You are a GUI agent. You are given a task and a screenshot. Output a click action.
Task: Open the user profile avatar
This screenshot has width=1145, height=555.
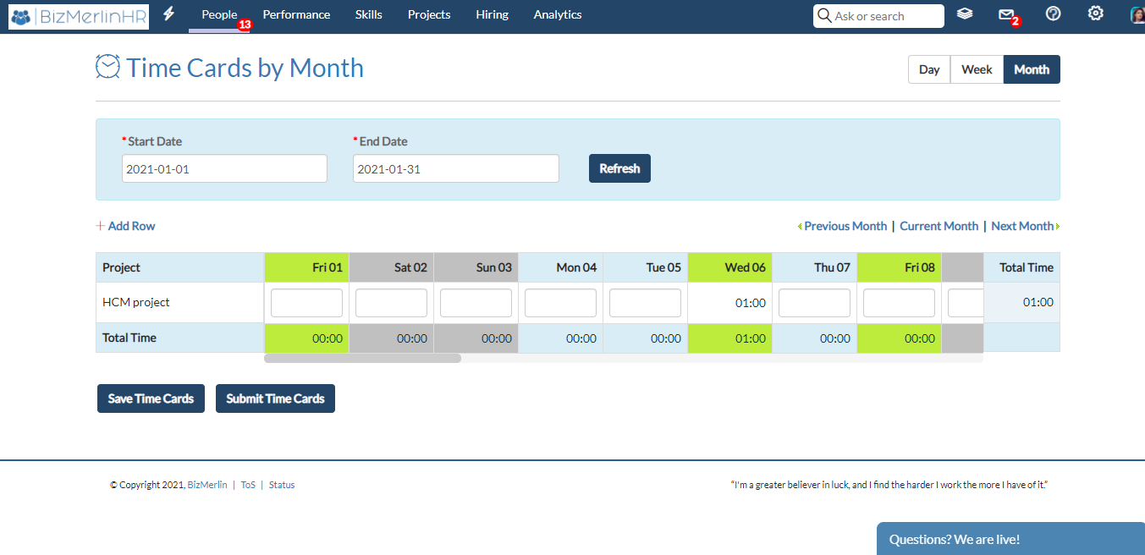[1137, 14]
